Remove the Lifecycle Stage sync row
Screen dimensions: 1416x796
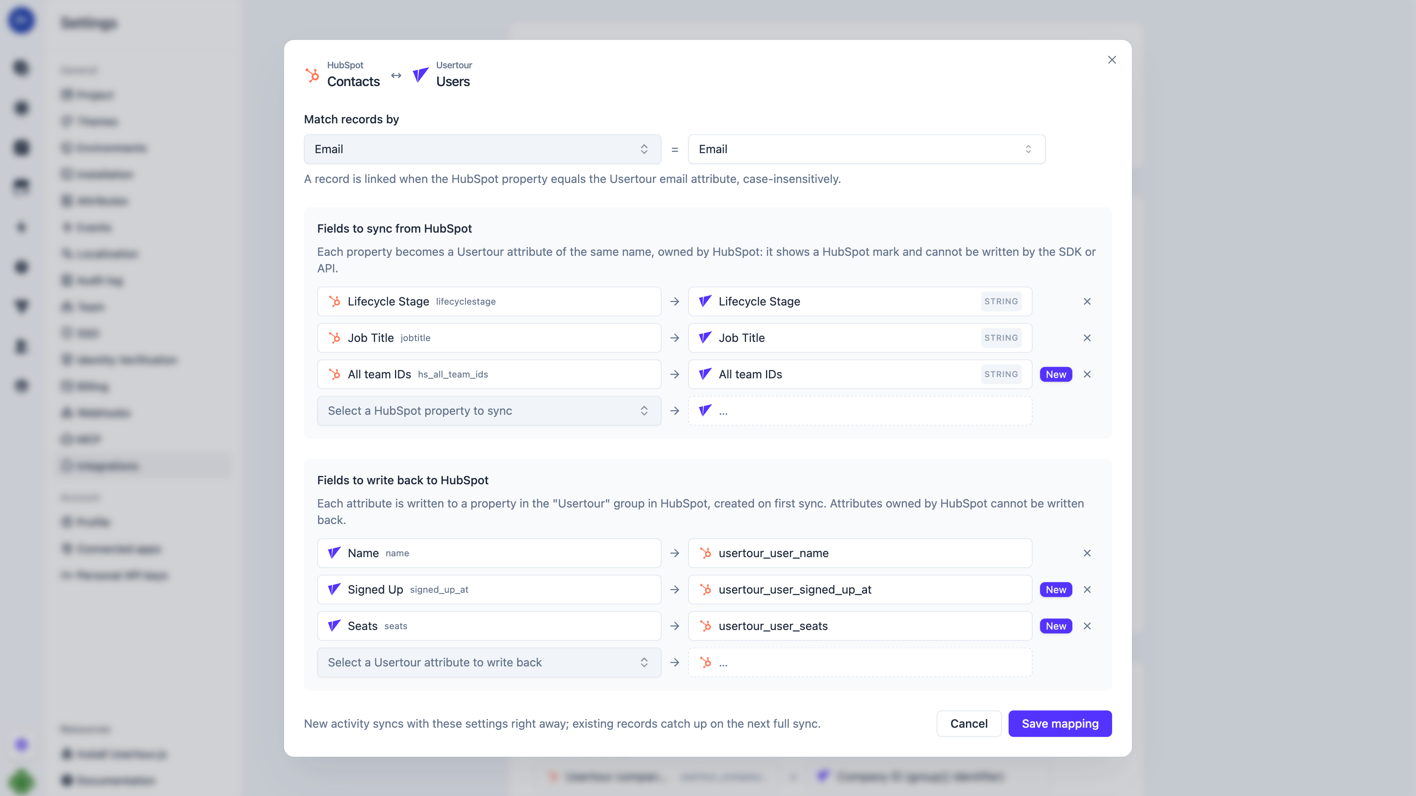tap(1087, 301)
